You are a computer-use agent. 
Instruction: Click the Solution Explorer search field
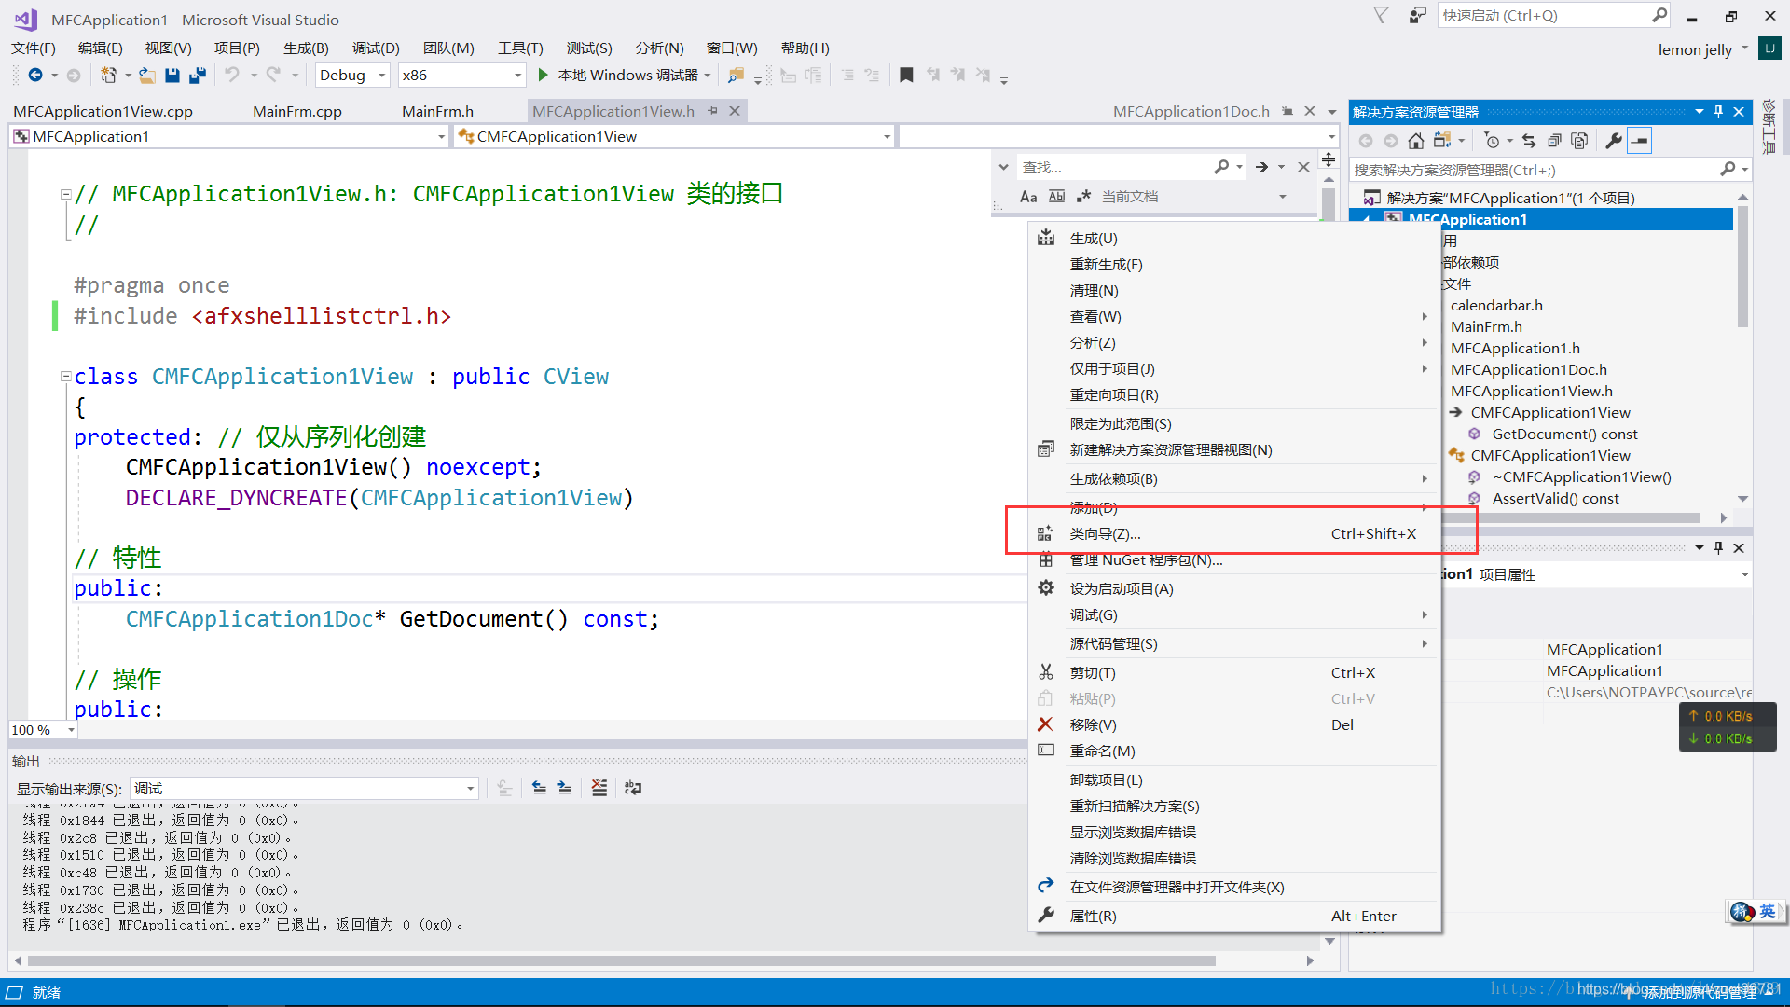1534,170
